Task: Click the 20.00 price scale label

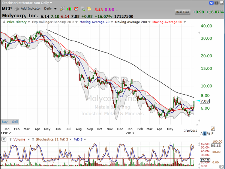Action: [x=206, y=56]
